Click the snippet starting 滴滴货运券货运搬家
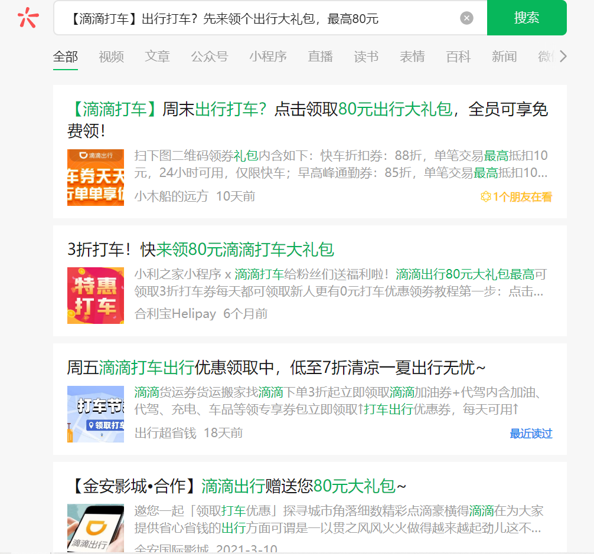This screenshot has width=594, height=554. pyautogui.click(x=338, y=401)
